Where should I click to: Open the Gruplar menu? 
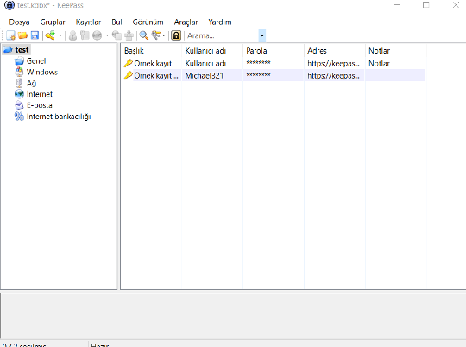tap(53, 22)
